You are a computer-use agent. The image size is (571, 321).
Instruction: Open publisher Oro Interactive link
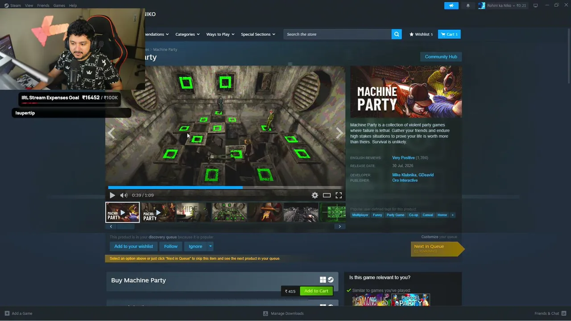405,181
